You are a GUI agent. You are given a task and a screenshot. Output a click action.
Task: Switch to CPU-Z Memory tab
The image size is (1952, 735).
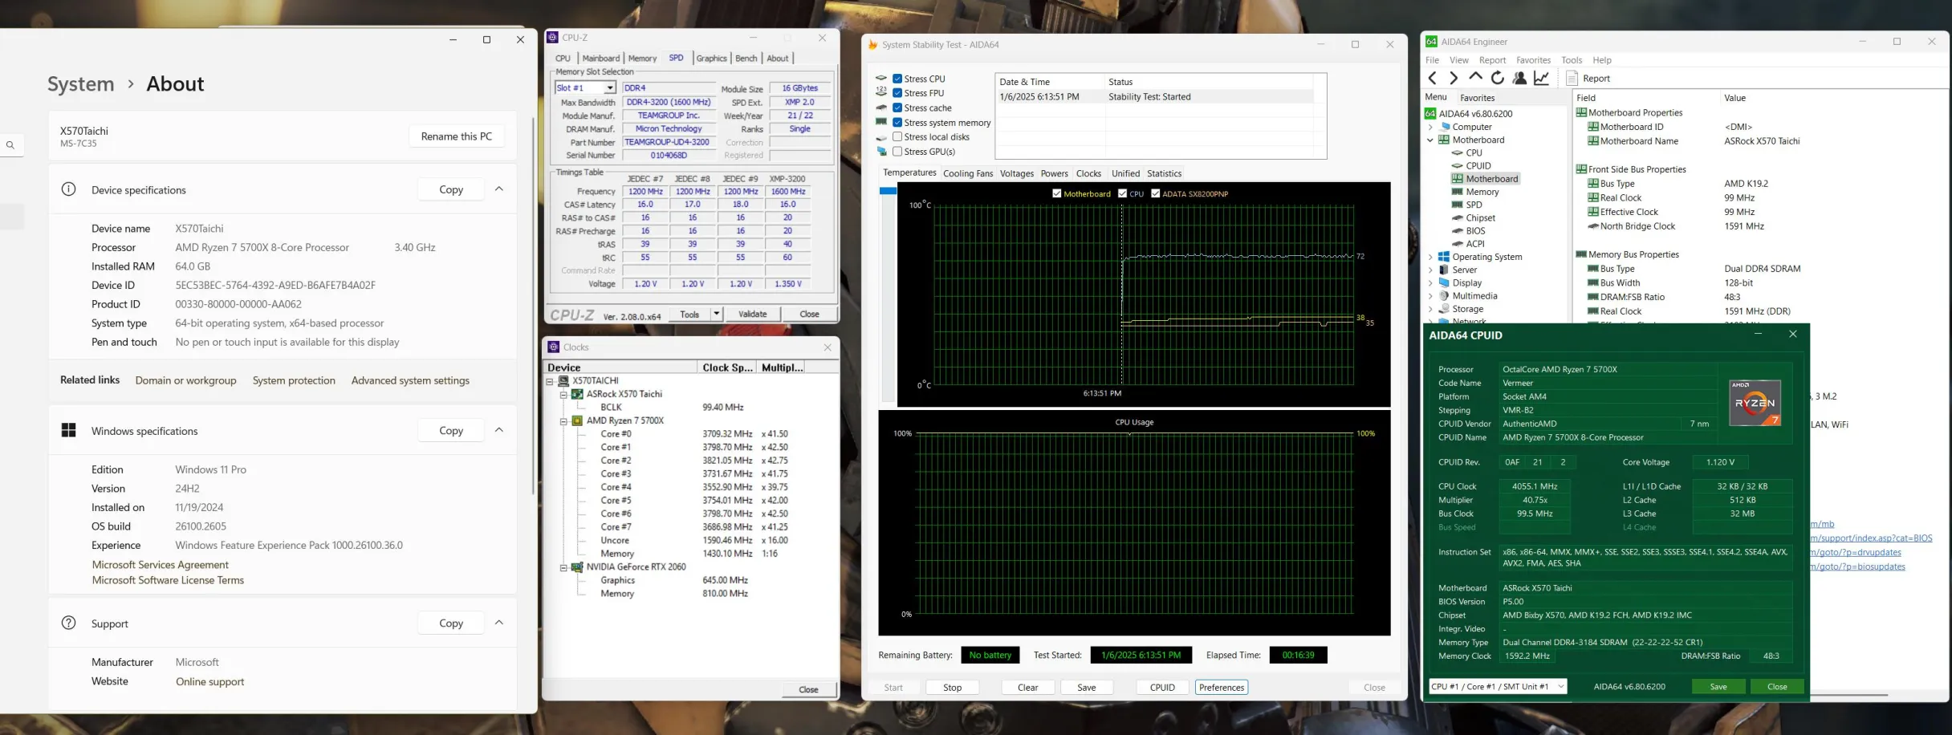click(642, 59)
